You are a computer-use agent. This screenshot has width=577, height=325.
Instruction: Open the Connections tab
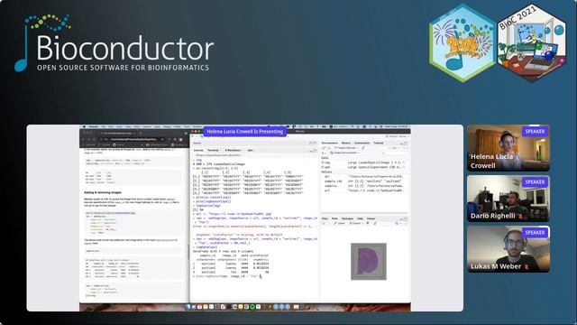point(362,143)
